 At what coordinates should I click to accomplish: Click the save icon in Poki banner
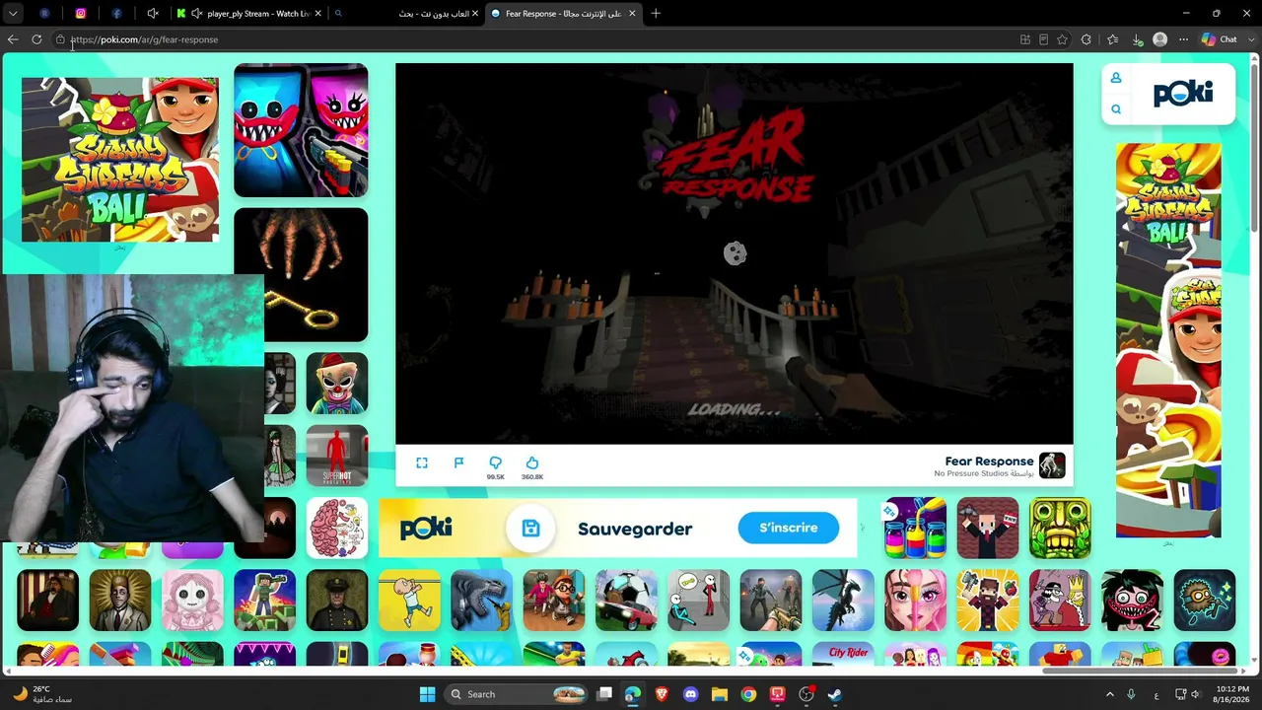pos(530,529)
